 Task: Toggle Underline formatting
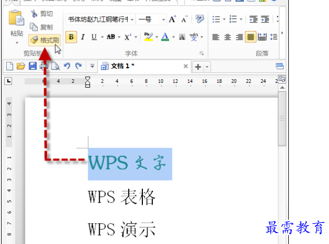point(94,37)
